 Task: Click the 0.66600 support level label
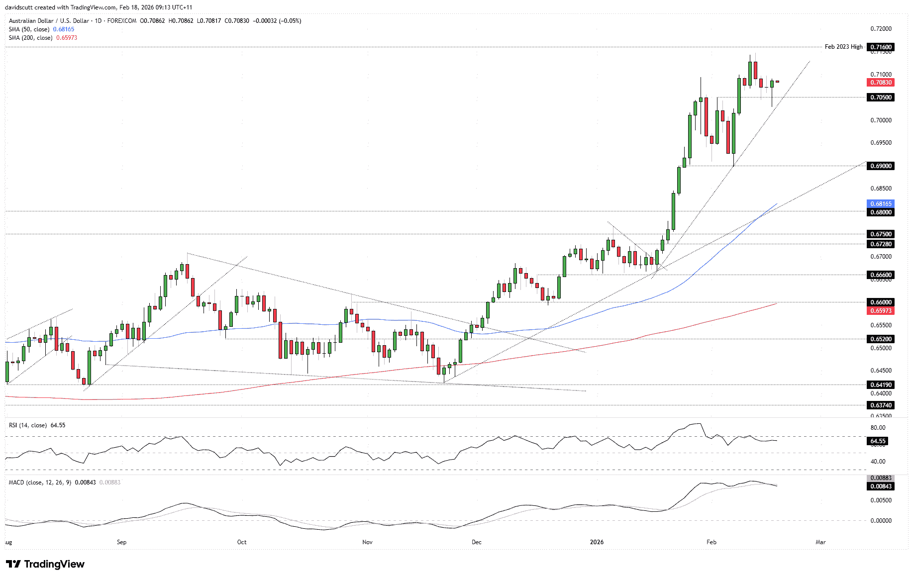tap(880, 275)
